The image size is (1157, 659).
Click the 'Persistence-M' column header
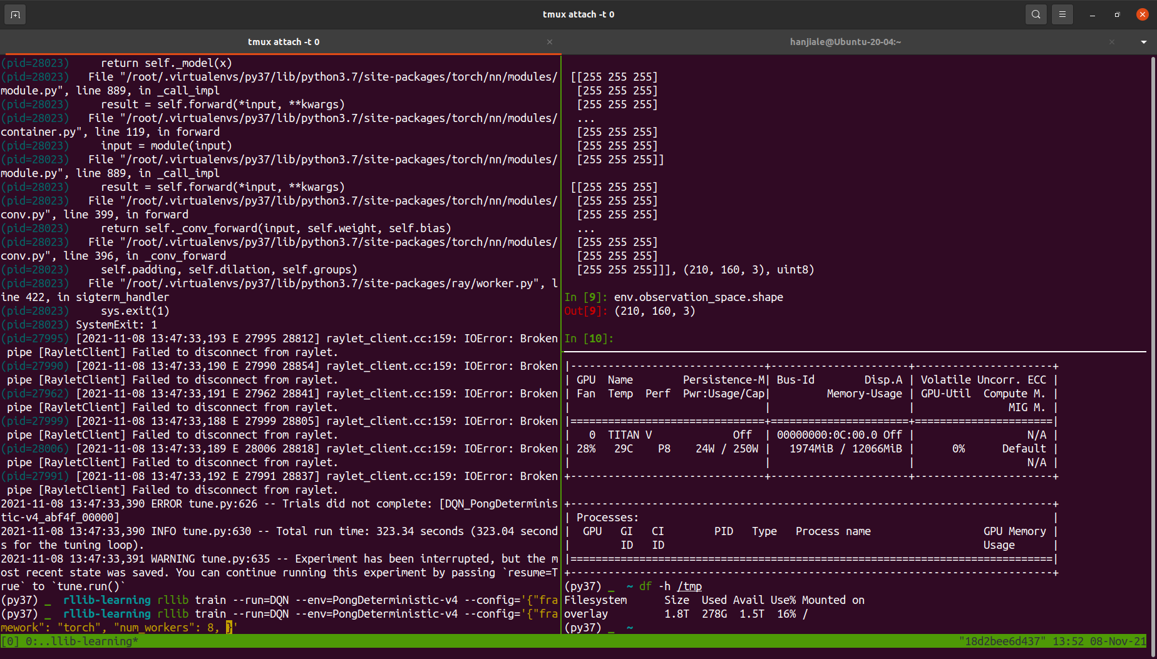[x=724, y=380]
